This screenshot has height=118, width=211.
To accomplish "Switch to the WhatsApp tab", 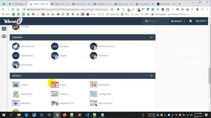I will [x=17, y=4].
